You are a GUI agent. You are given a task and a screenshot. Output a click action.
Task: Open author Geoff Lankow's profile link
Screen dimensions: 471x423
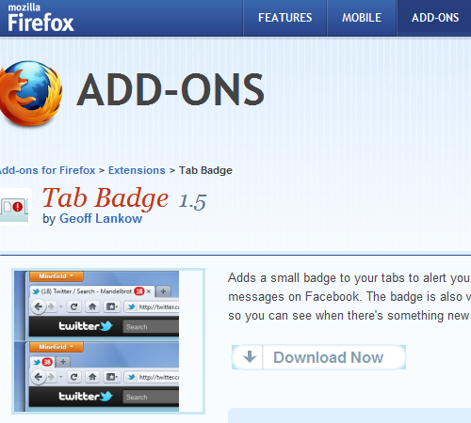[101, 218]
